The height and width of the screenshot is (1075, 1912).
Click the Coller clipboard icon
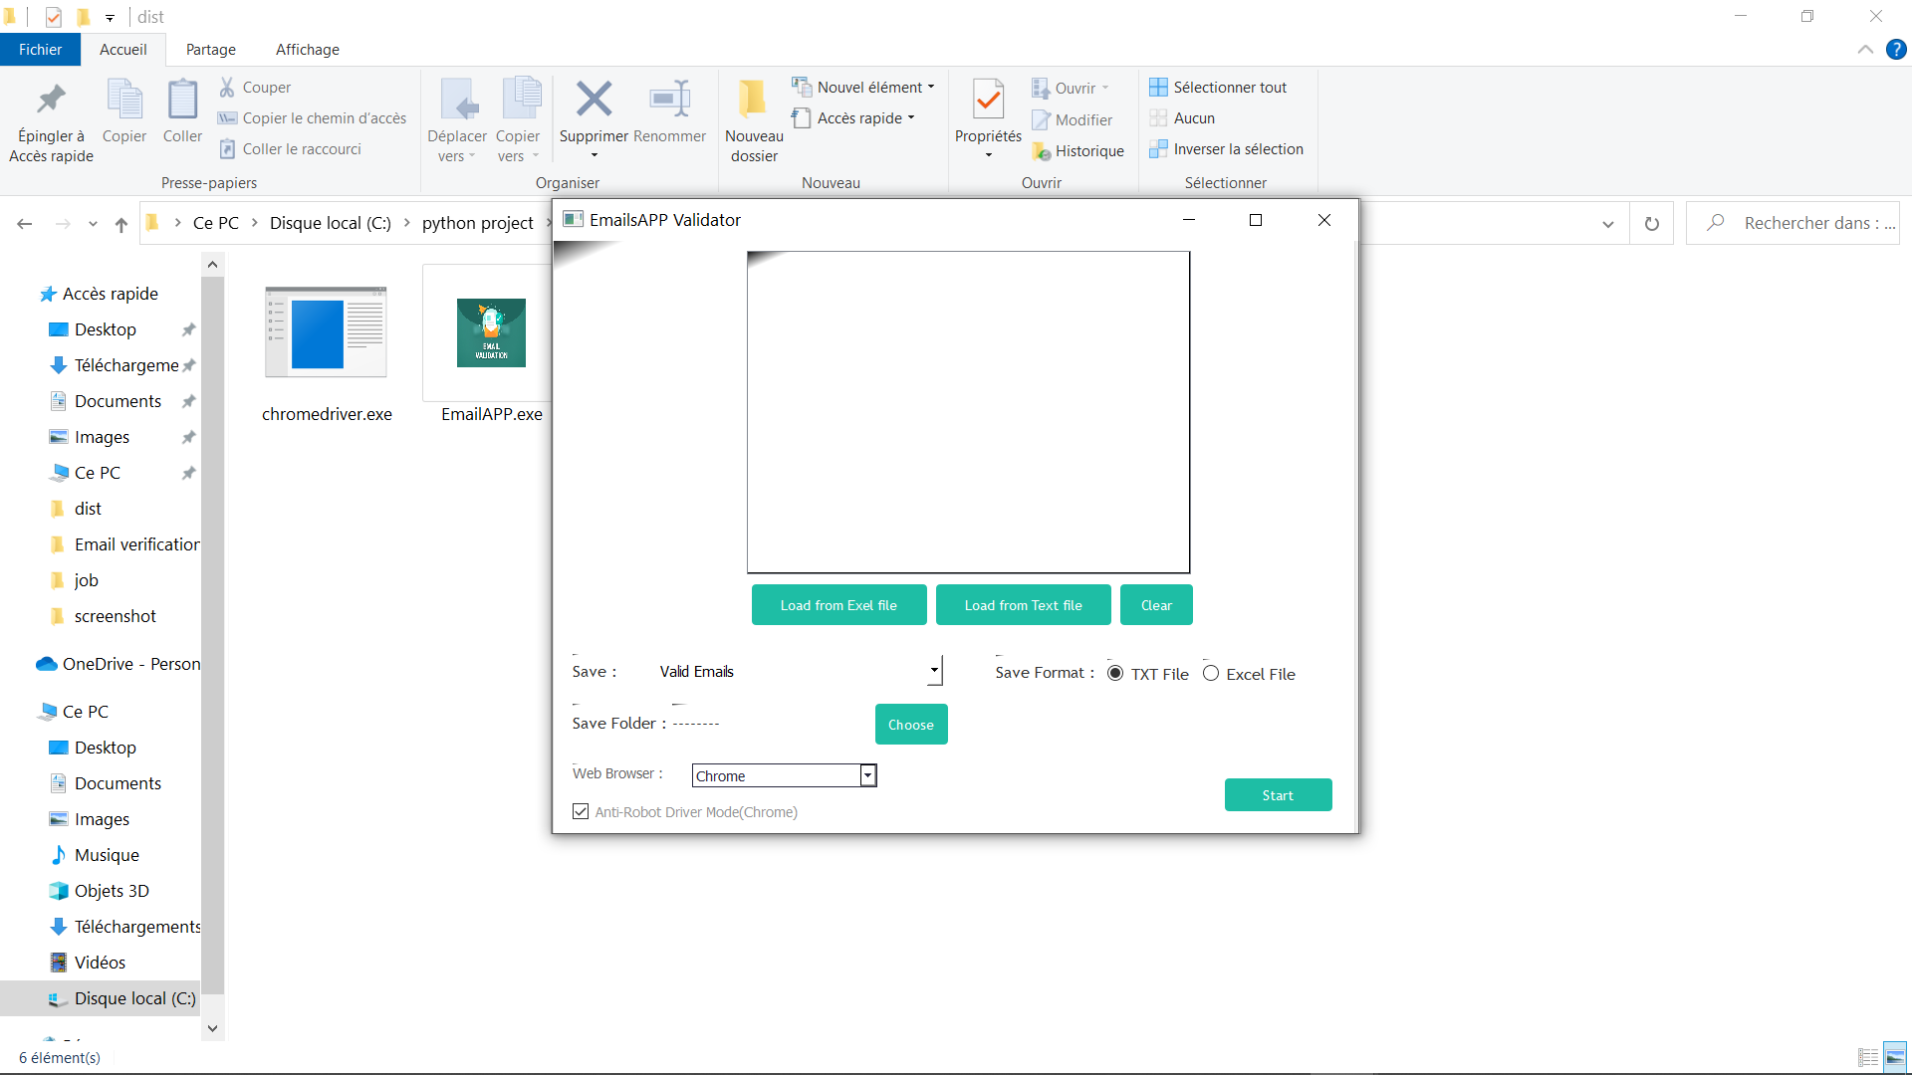(x=182, y=100)
